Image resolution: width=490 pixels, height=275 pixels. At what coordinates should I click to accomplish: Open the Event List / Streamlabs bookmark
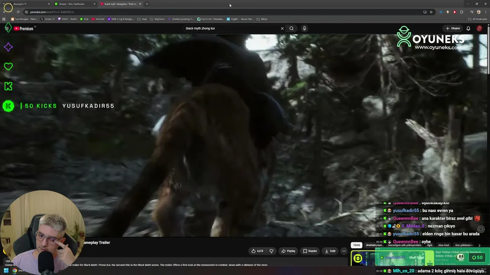tap(210, 19)
